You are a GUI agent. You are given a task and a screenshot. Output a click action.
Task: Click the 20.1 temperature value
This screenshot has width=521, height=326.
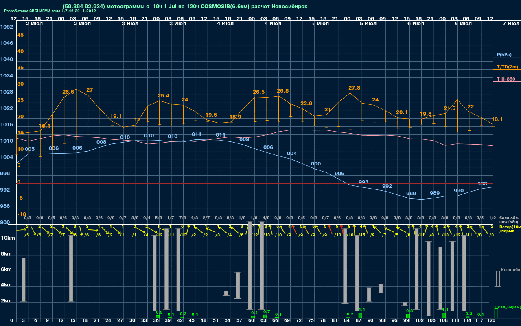[x=402, y=112]
